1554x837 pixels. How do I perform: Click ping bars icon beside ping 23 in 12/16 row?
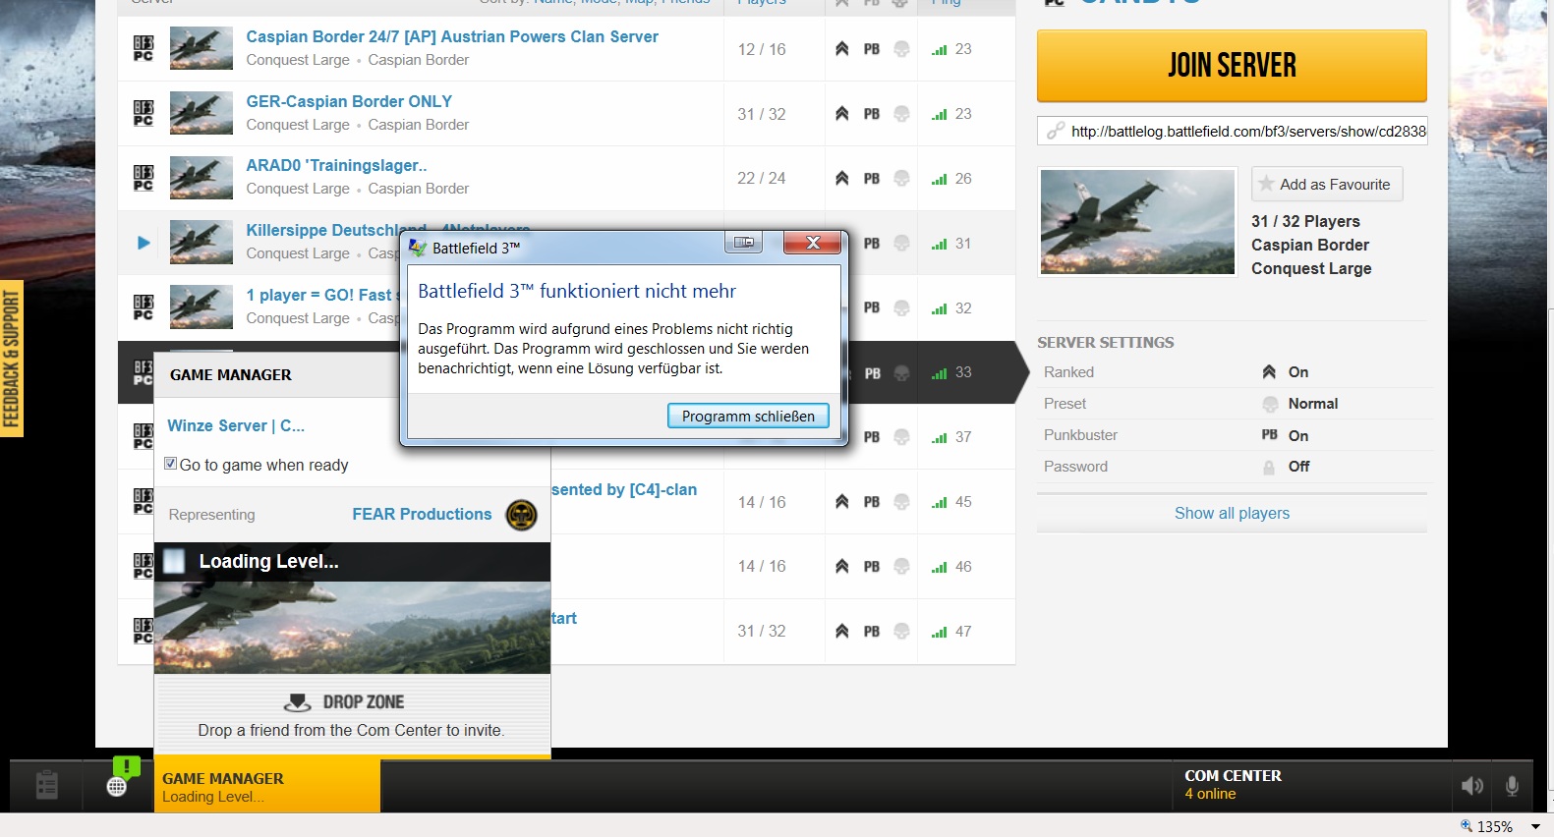click(940, 49)
